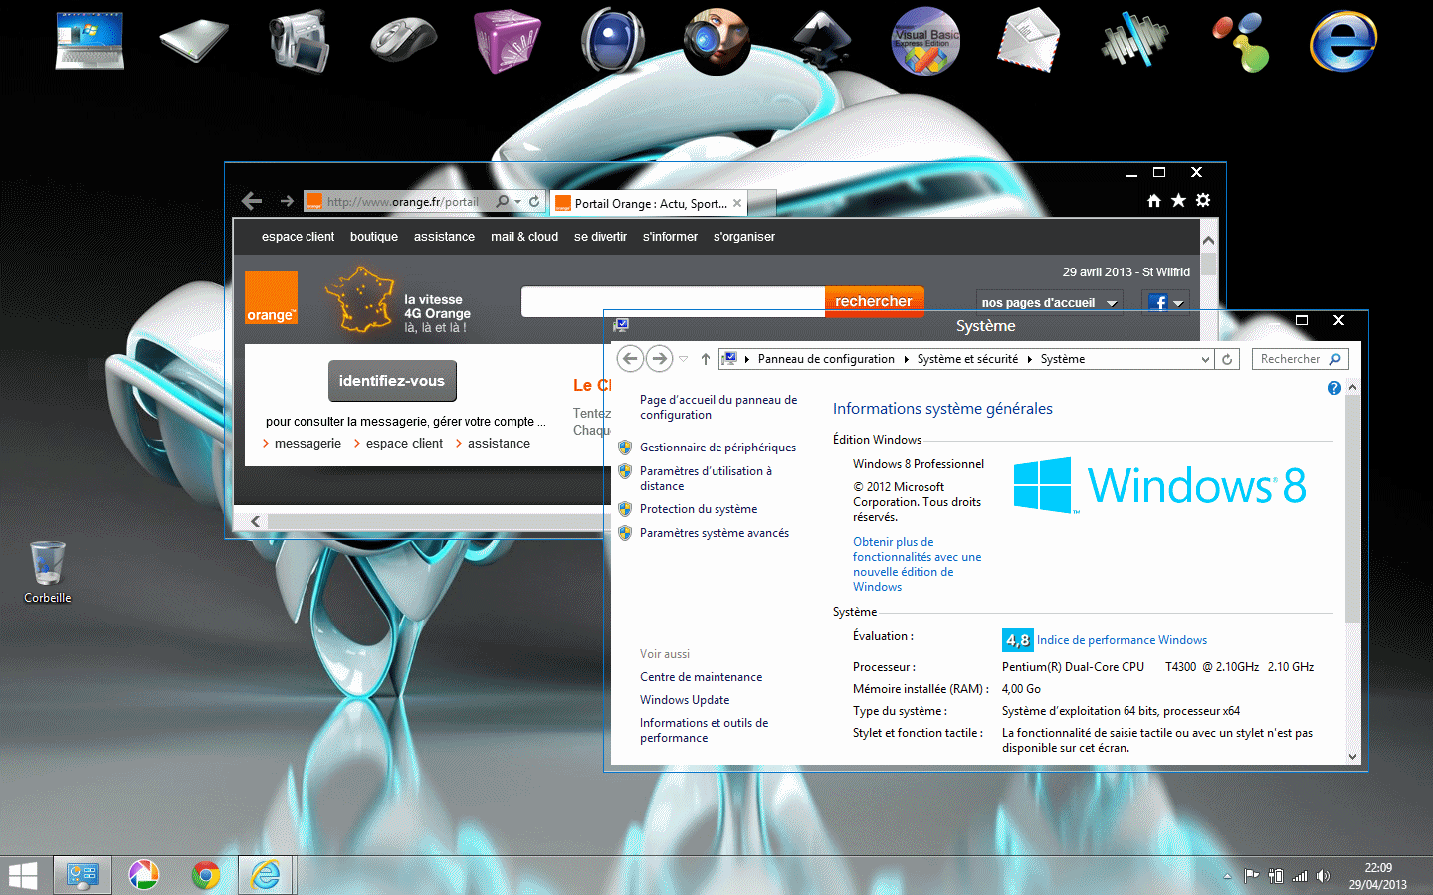This screenshot has height=895, width=1433.
Task: Open mail & cloud in Orange menu
Action: 524,237
